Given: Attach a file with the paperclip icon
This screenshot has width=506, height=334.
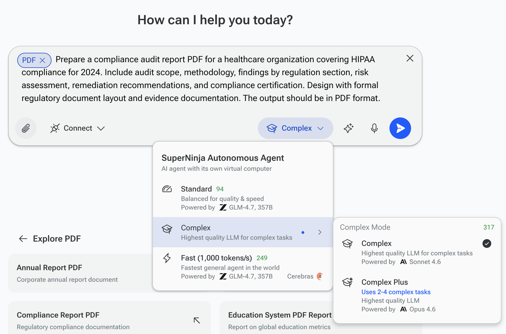Looking at the screenshot, I should tap(26, 128).
